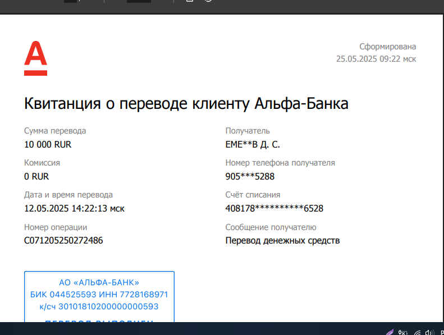
Task: Select the receipt title 'Квитанция о переводе клиенту Альфа-Банка'
Action: [x=186, y=103]
